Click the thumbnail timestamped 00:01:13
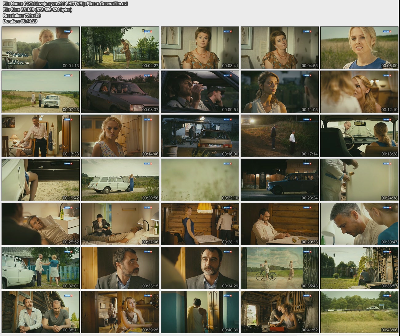Viewport: 400px width, 336px height. point(41,48)
